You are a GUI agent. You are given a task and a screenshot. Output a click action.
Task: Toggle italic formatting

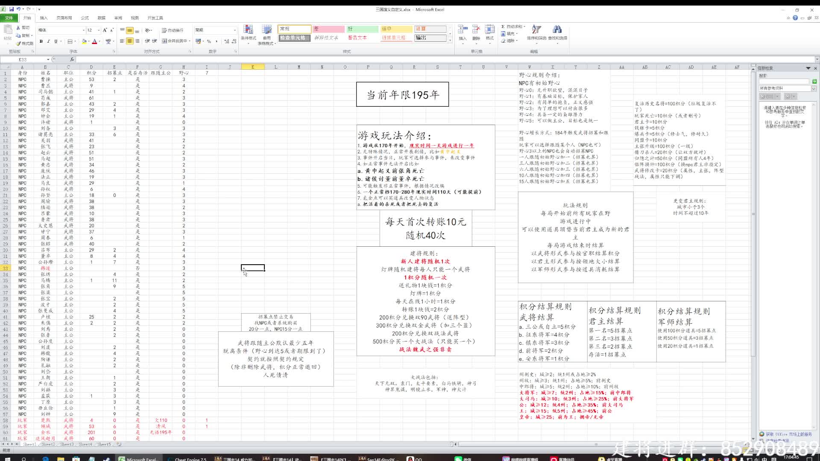point(48,41)
